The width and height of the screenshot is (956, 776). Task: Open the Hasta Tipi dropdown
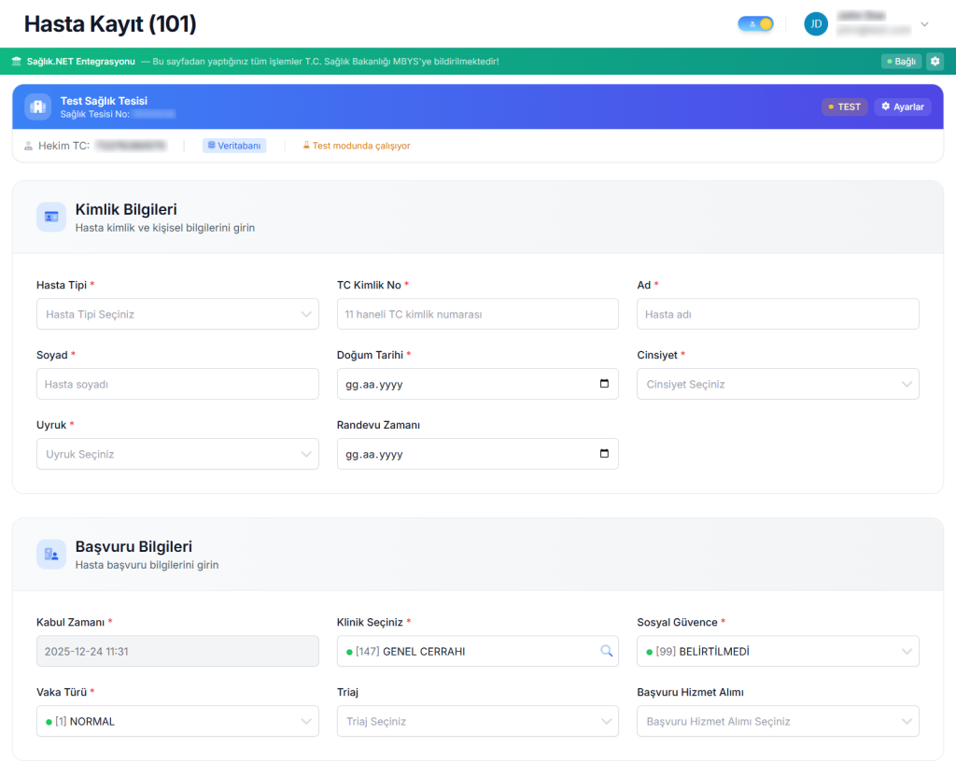click(x=177, y=314)
